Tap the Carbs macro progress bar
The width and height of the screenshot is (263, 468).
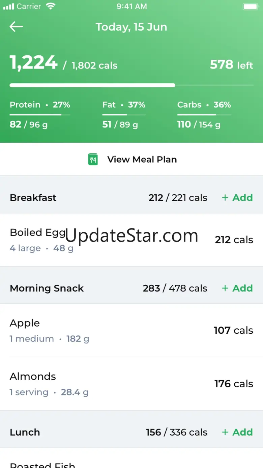pyautogui.click(x=204, y=115)
